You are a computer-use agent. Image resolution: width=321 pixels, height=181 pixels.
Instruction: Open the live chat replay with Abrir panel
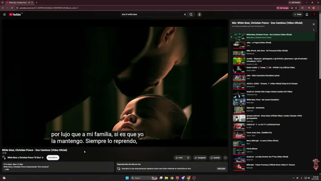click(221, 169)
